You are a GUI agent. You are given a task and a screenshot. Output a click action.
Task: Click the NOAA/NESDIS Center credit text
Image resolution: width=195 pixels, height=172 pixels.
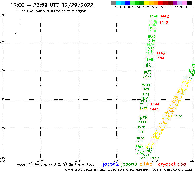(x=106, y=170)
